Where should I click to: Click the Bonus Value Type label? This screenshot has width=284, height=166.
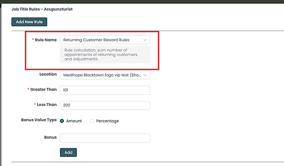pyautogui.click(x=39, y=120)
